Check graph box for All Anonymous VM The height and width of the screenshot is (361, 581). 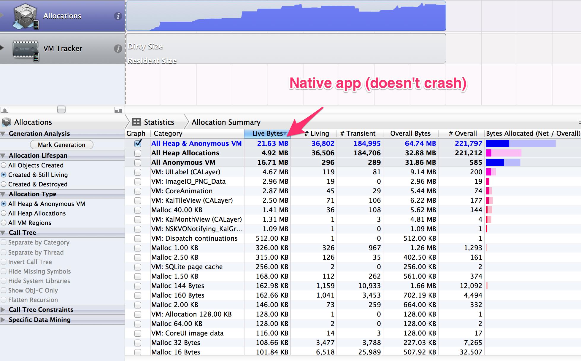click(x=138, y=163)
